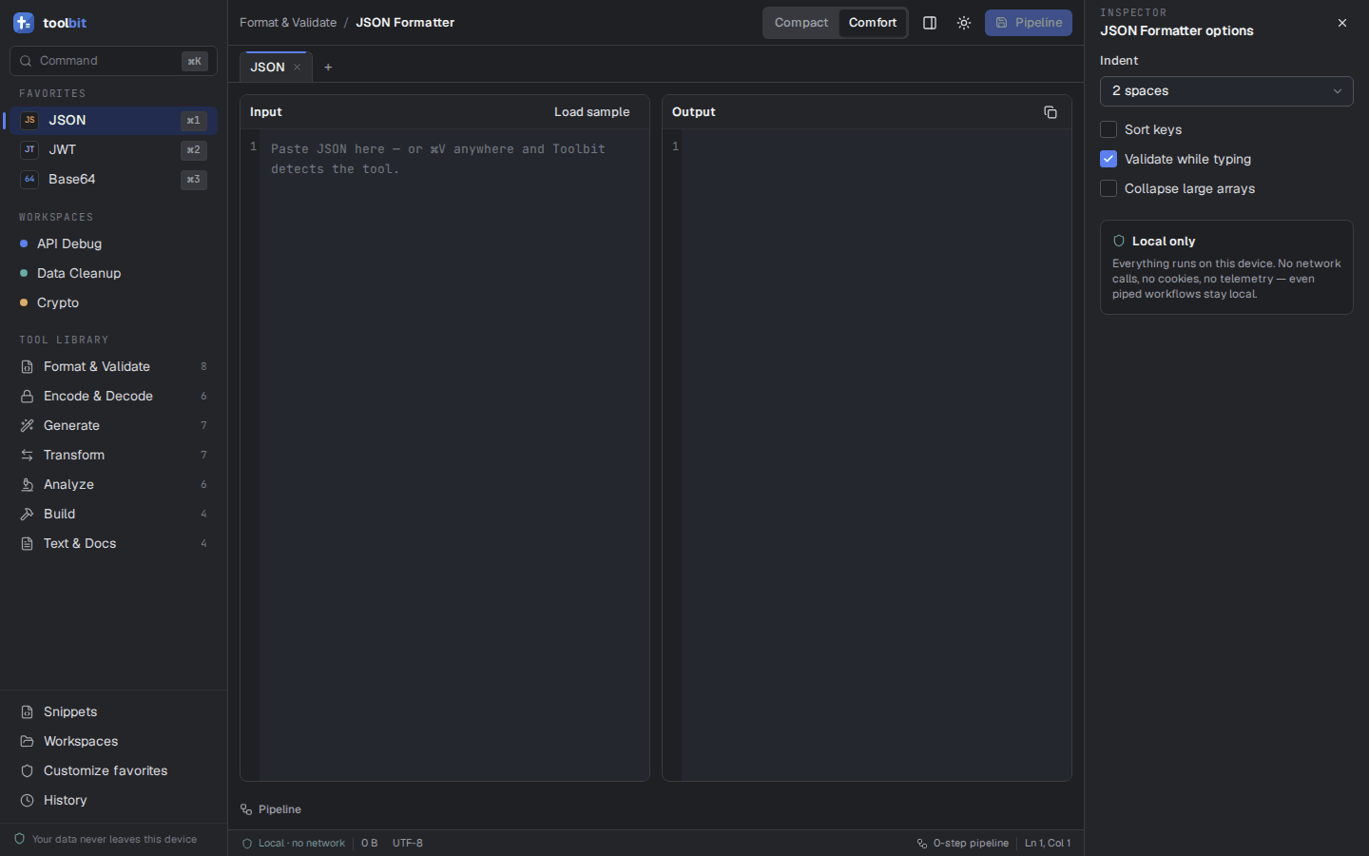Open the Data Cleanup workspace
1369x856 pixels.
114,273
